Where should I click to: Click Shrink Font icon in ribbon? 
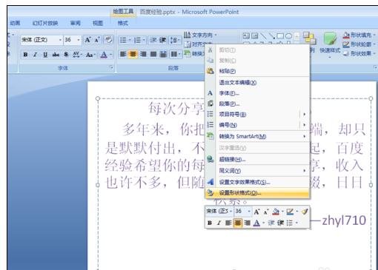[x=97, y=40]
